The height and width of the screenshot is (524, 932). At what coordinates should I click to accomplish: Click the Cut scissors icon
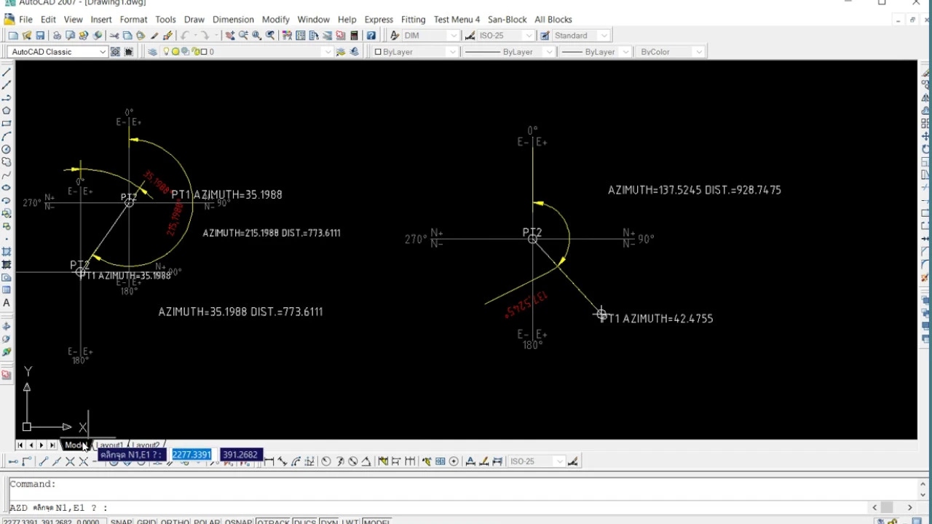[114, 36]
